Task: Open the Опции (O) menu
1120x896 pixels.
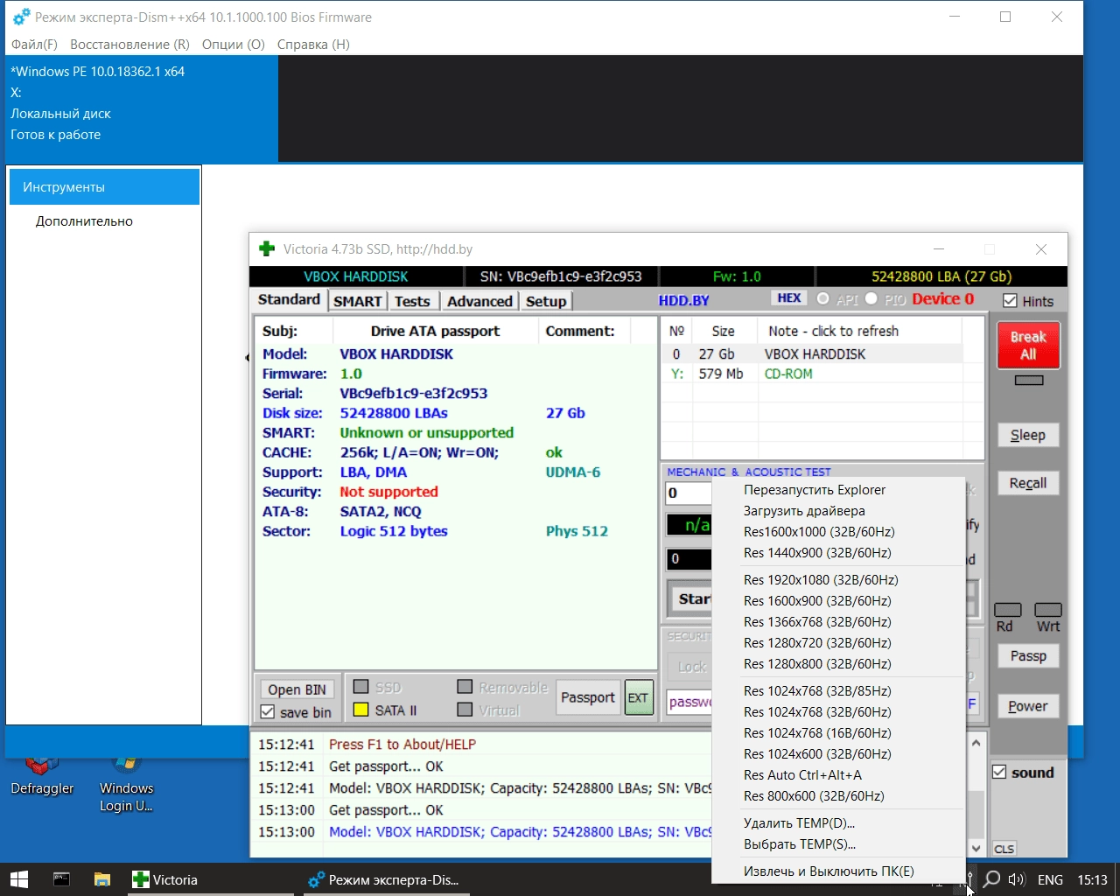Action: pos(233,44)
